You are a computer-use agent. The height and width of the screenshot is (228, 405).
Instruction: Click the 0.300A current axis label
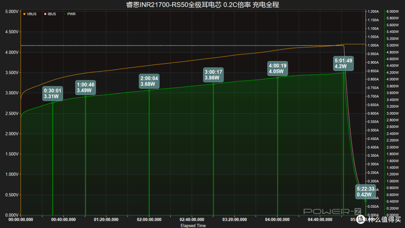coord(373,164)
